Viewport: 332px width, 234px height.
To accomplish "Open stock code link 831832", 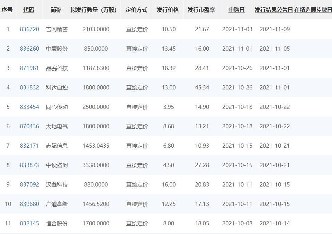I will pyautogui.click(x=29, y=88).
